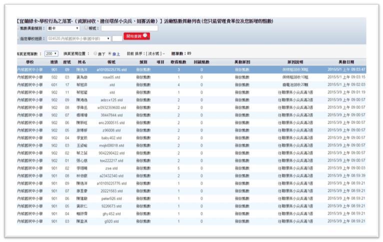
Task: Click the 原因說明 column header
Action: coord(295,62)
